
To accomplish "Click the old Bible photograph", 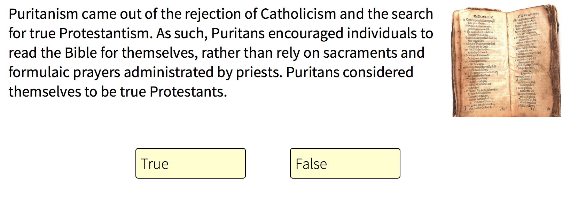I will [506, 61].
